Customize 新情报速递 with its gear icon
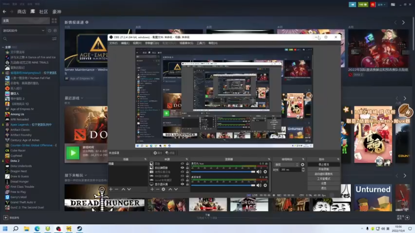This screenshot has width=415, height=233. 87,22
